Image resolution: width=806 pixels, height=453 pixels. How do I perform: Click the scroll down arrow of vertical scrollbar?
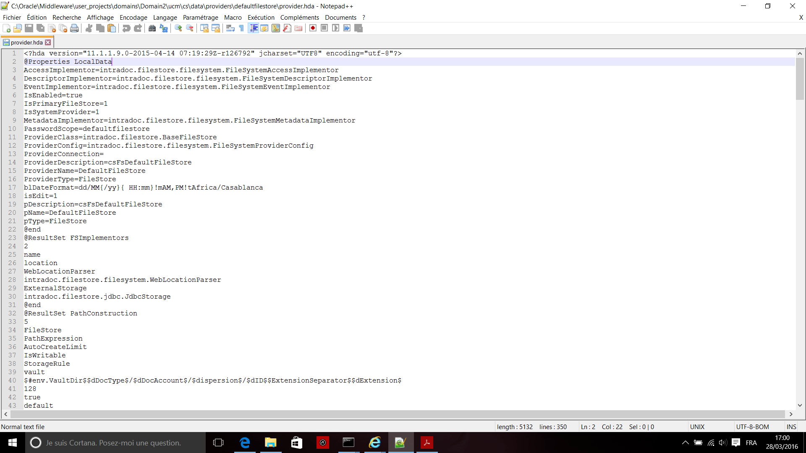tap(800, 405)
